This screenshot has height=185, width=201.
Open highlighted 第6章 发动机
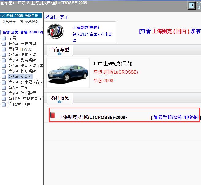click(x=20, y=77)
